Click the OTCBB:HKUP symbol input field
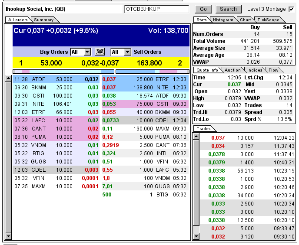The width and height of the screenshot is (299, 245). click(x=156, y=9)
